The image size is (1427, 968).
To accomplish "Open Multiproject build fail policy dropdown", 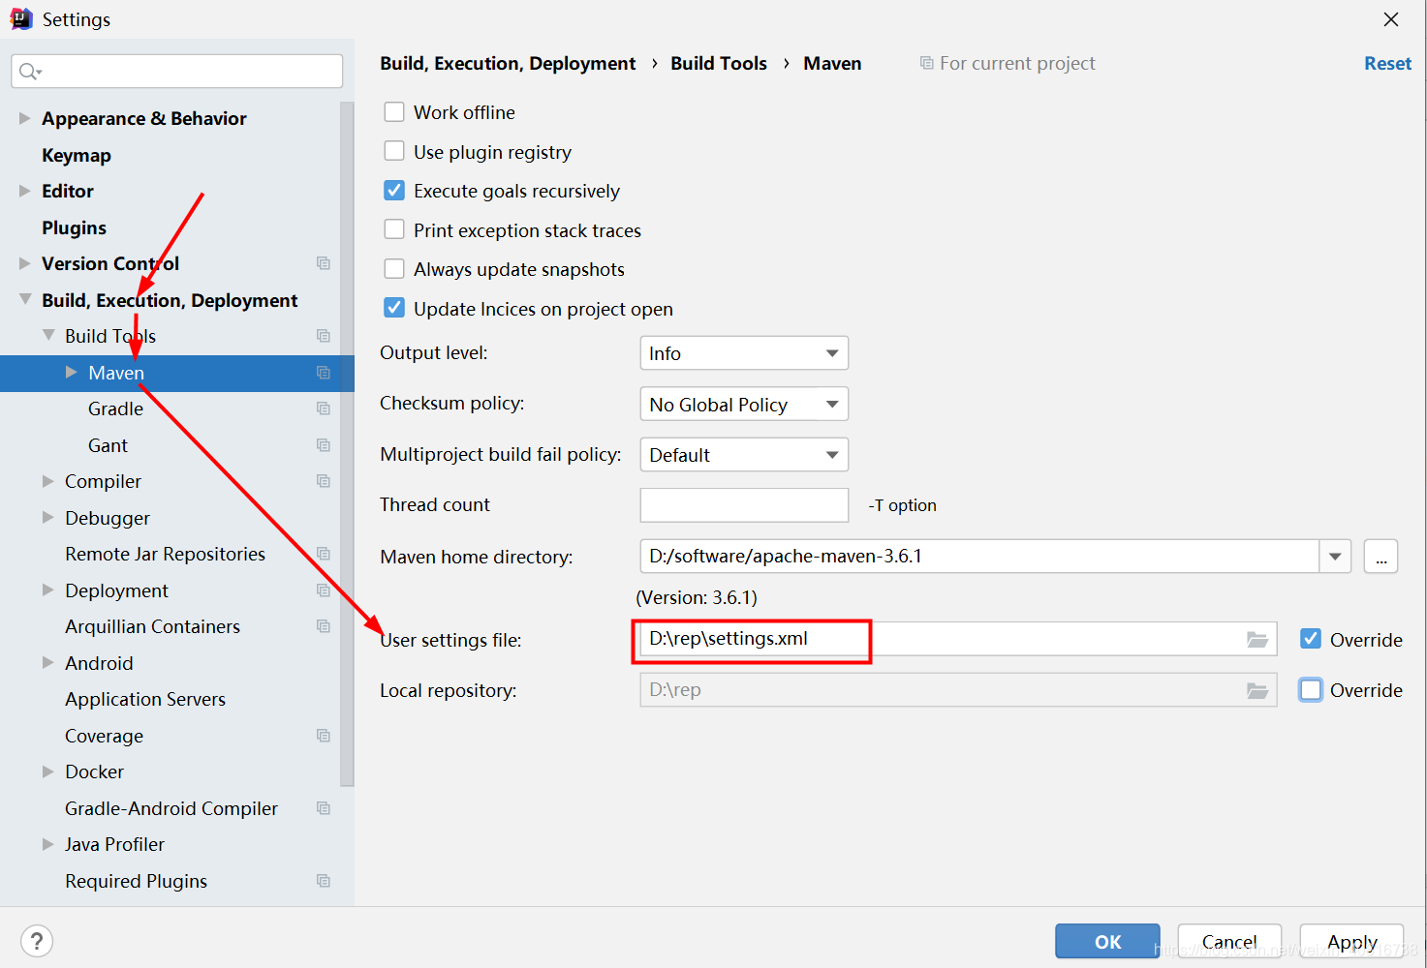I will [x=744, y=455].
